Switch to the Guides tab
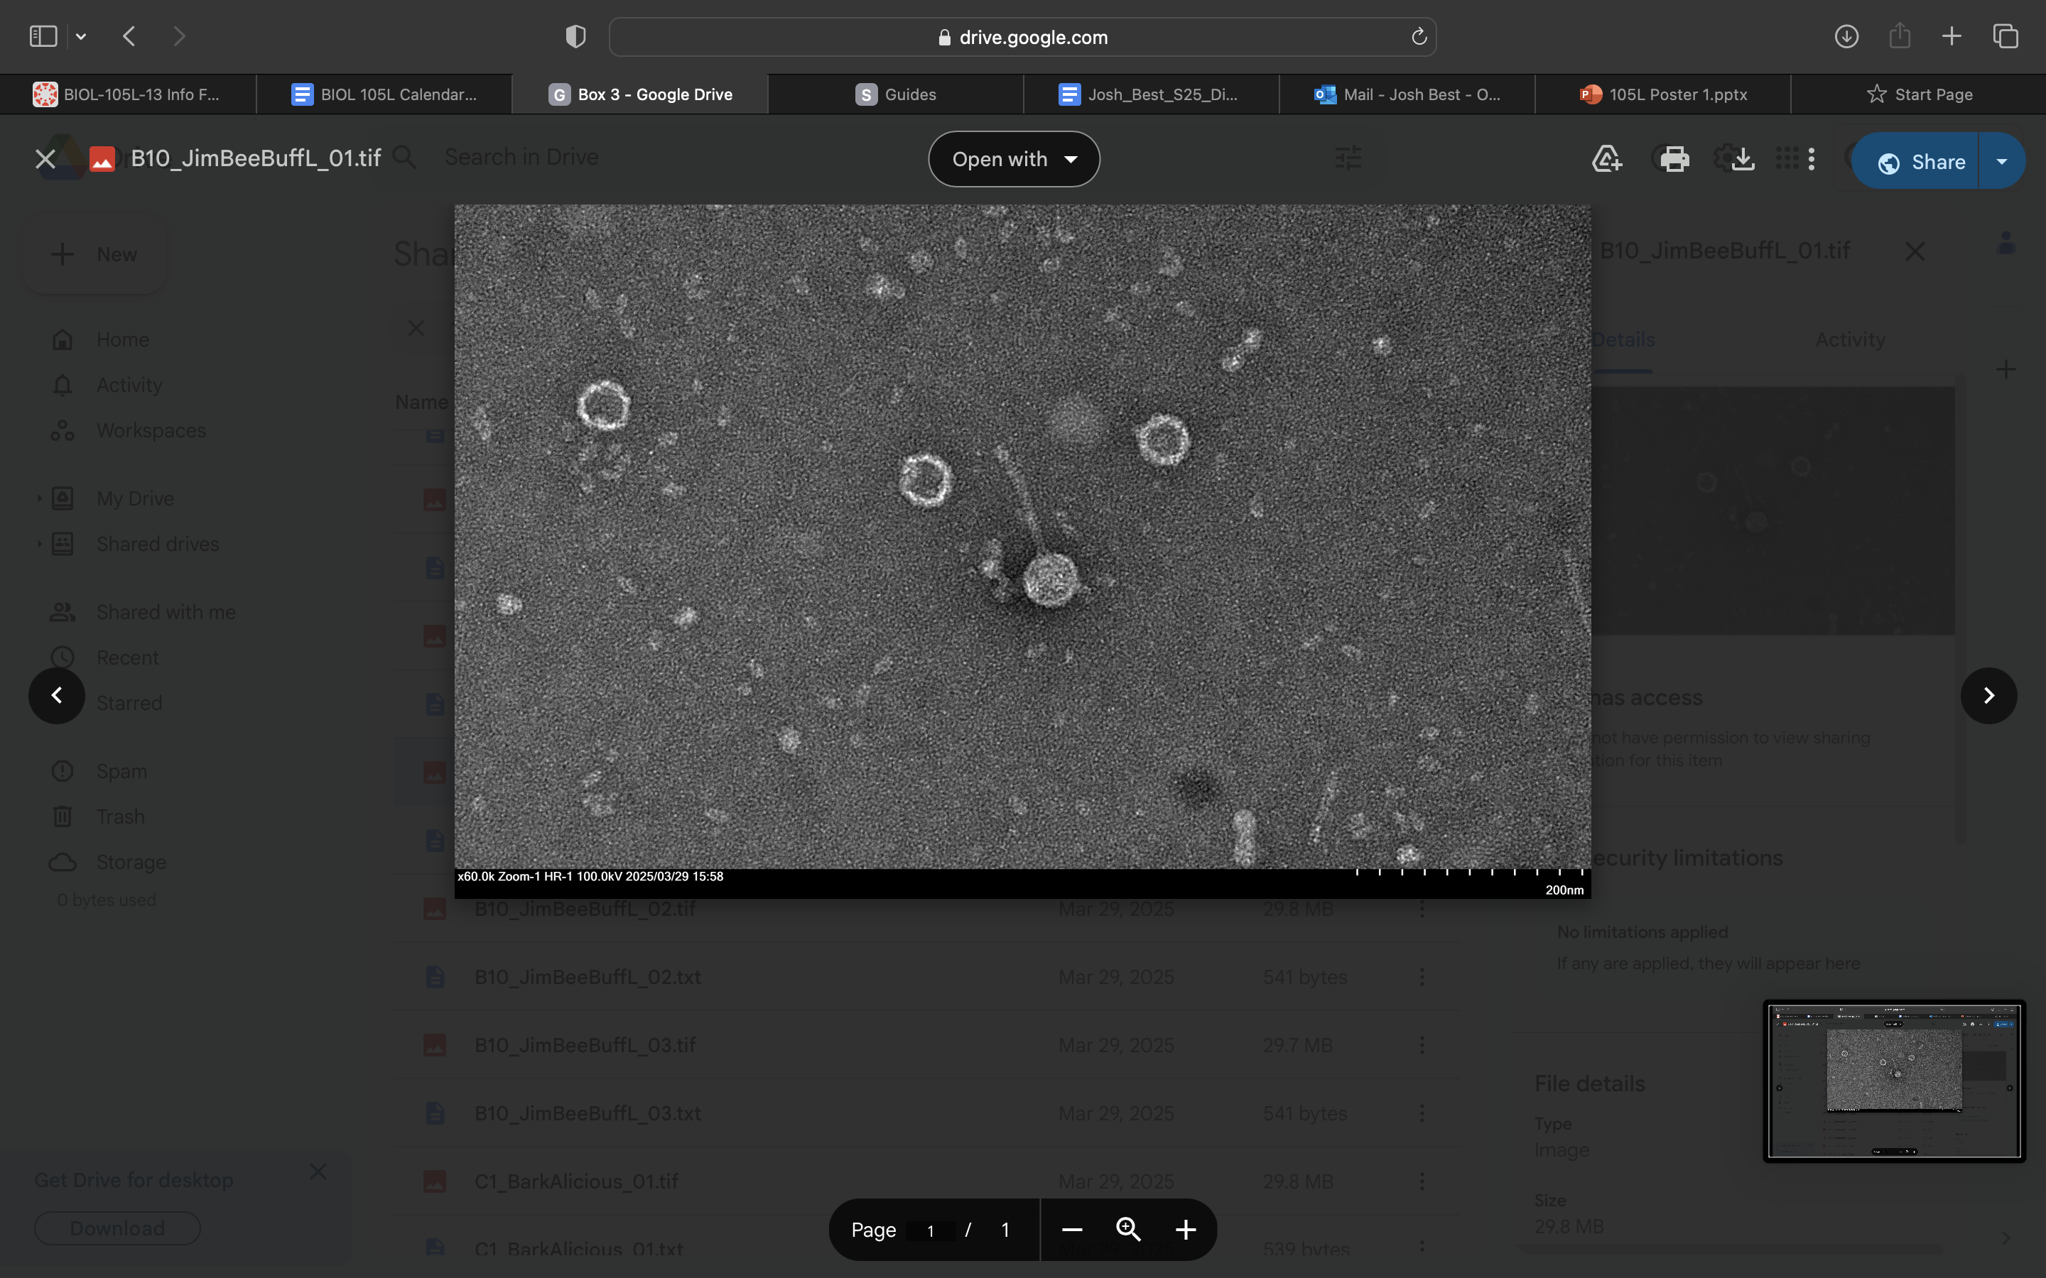2046x1278 pixels. (x=895, y=94)
